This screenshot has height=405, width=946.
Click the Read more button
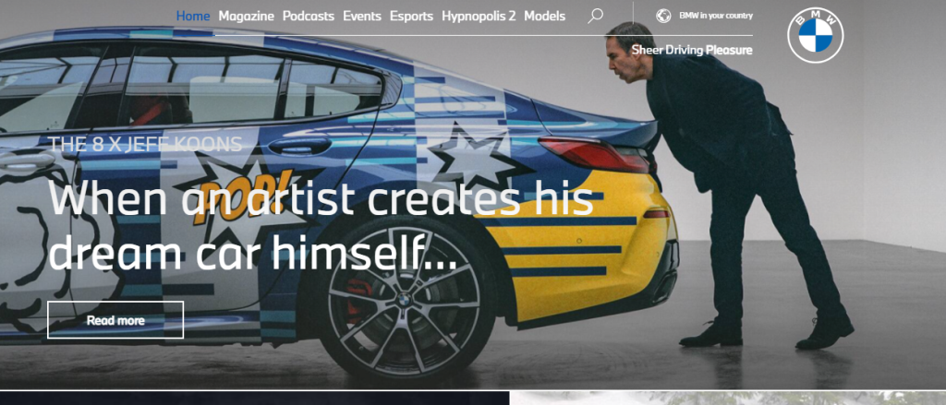click(115, 320)
